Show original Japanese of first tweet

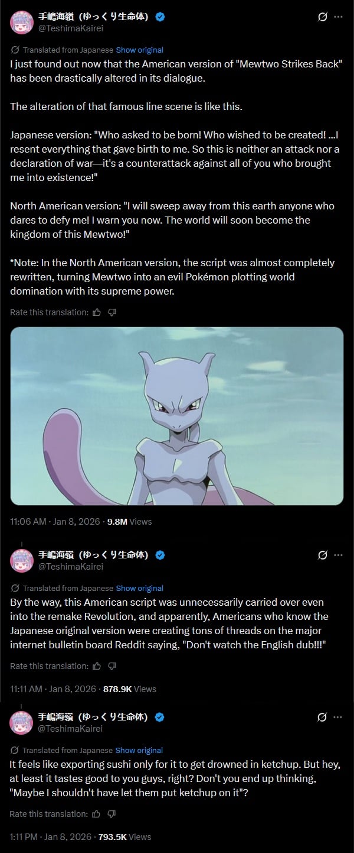(x=140, y=50)
